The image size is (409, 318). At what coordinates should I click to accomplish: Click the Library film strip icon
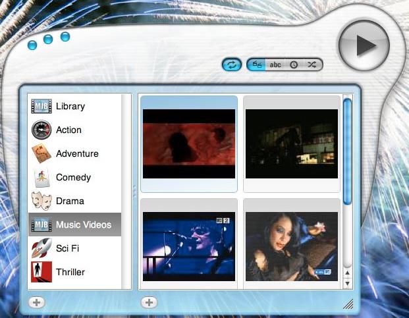pyautogui.click(x=41, y=106)
